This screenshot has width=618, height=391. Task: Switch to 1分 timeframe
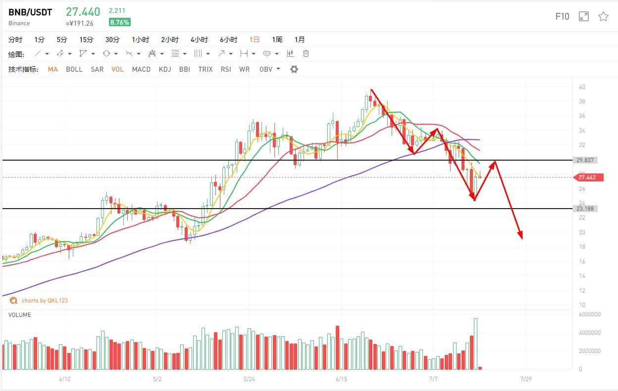39,40
